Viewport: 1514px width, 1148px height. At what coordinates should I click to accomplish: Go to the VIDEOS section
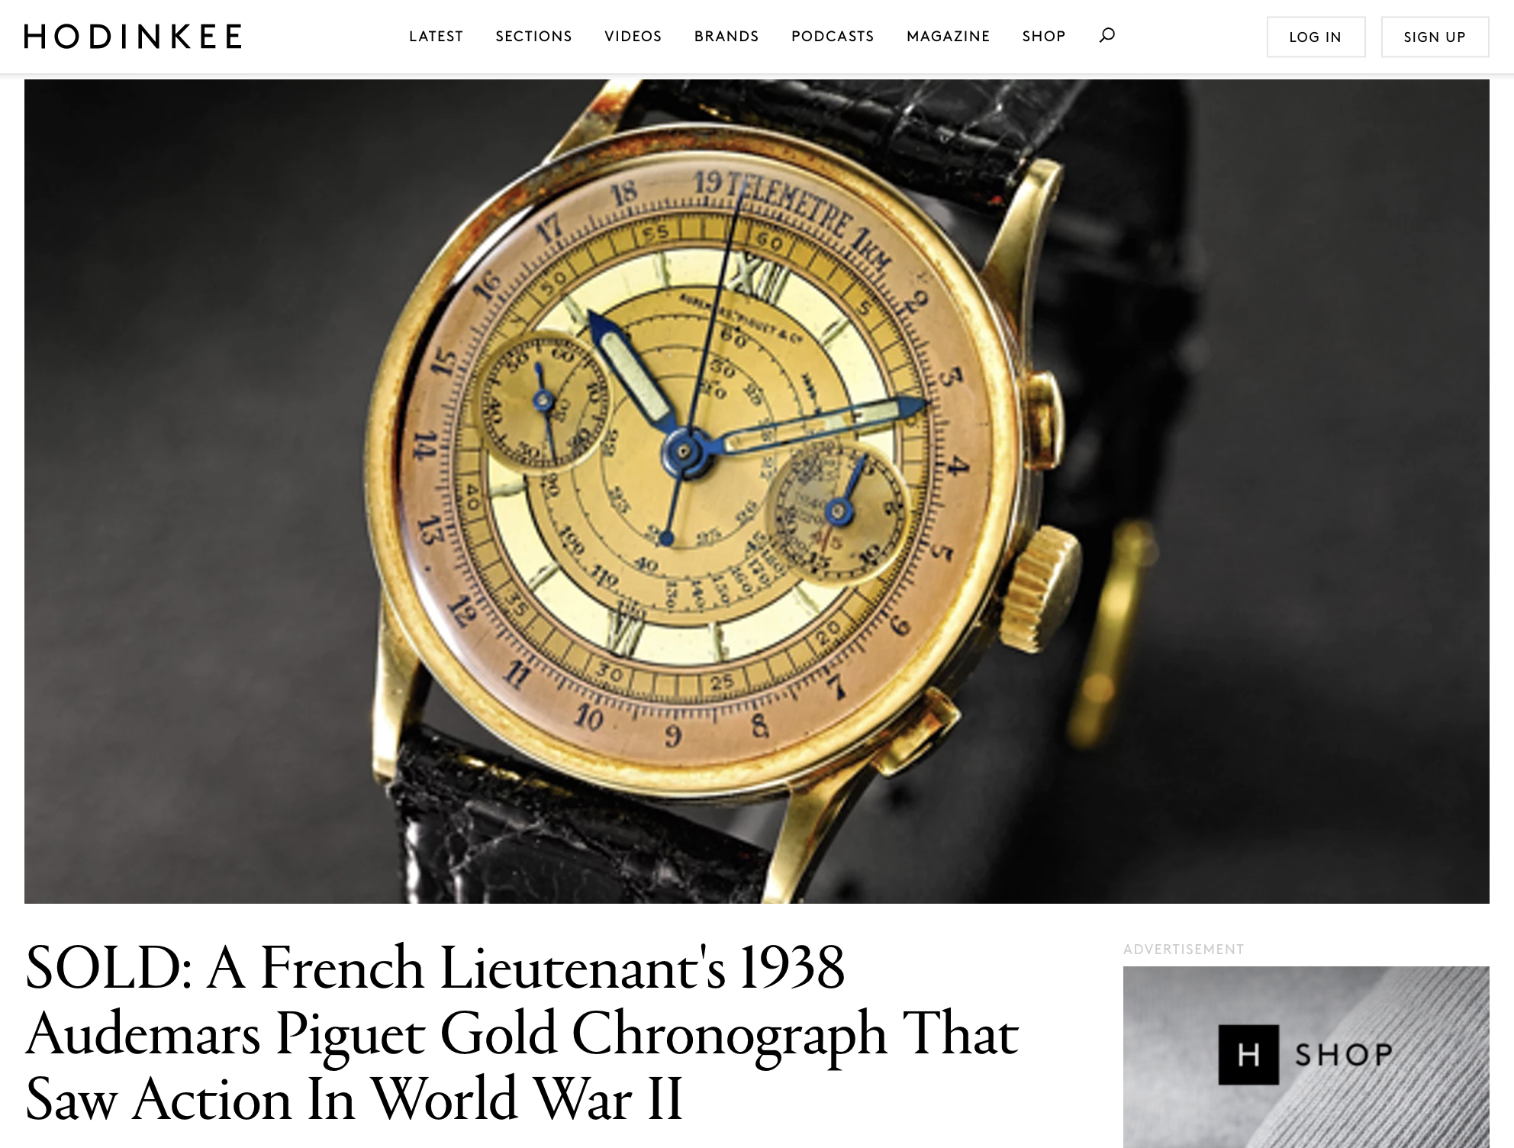pos(633,37)
